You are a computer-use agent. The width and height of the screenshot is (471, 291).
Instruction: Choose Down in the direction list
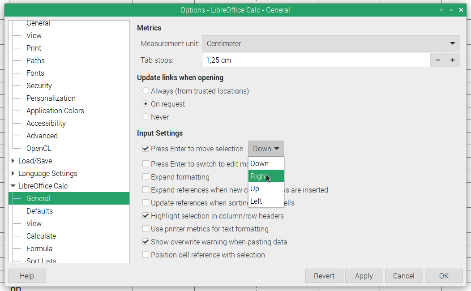coord(266,164)
